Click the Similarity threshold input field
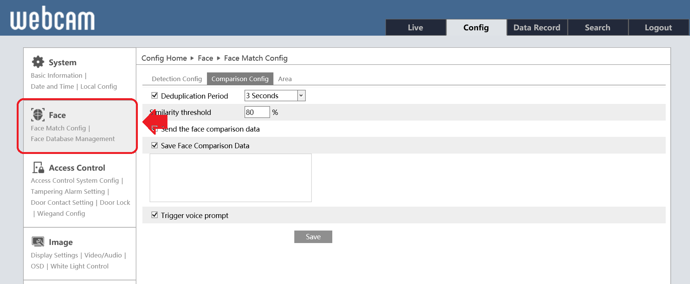This screenshot has width=690, height=284. pos(257,112)
